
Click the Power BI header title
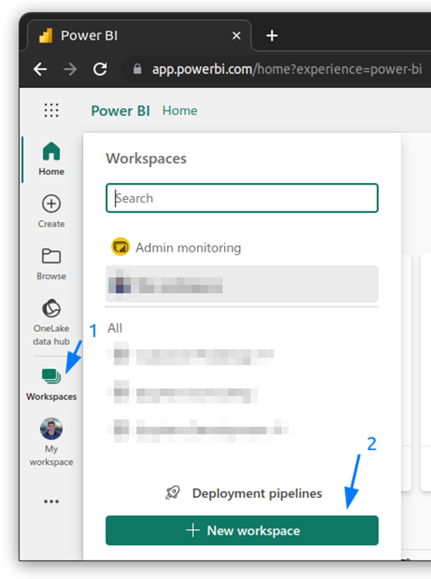coord(120,110)
